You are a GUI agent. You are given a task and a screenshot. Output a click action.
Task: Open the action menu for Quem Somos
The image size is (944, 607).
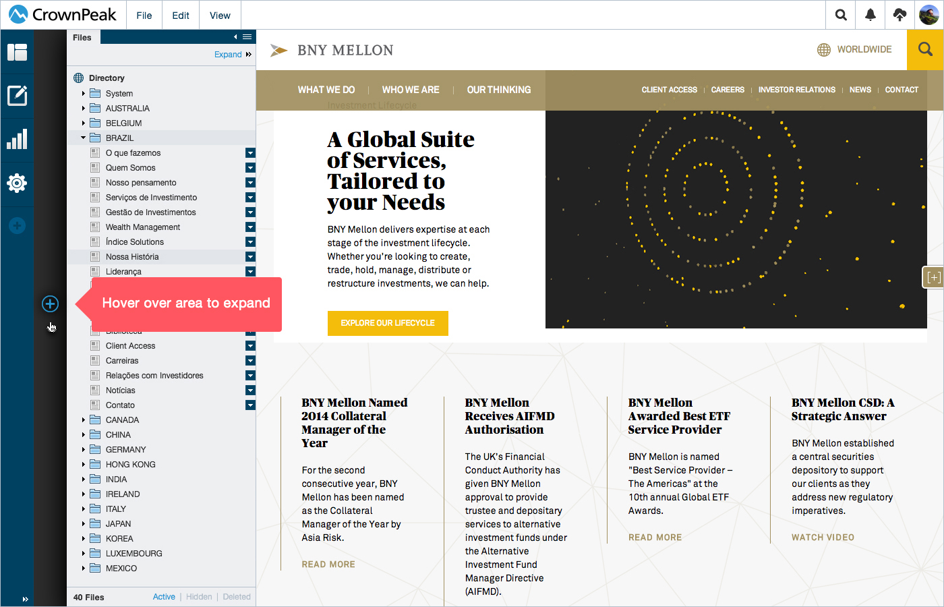[250, 168]
